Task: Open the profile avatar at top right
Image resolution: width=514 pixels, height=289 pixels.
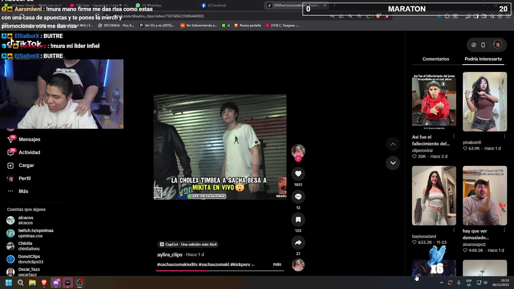Action: (x=497, y=45)
